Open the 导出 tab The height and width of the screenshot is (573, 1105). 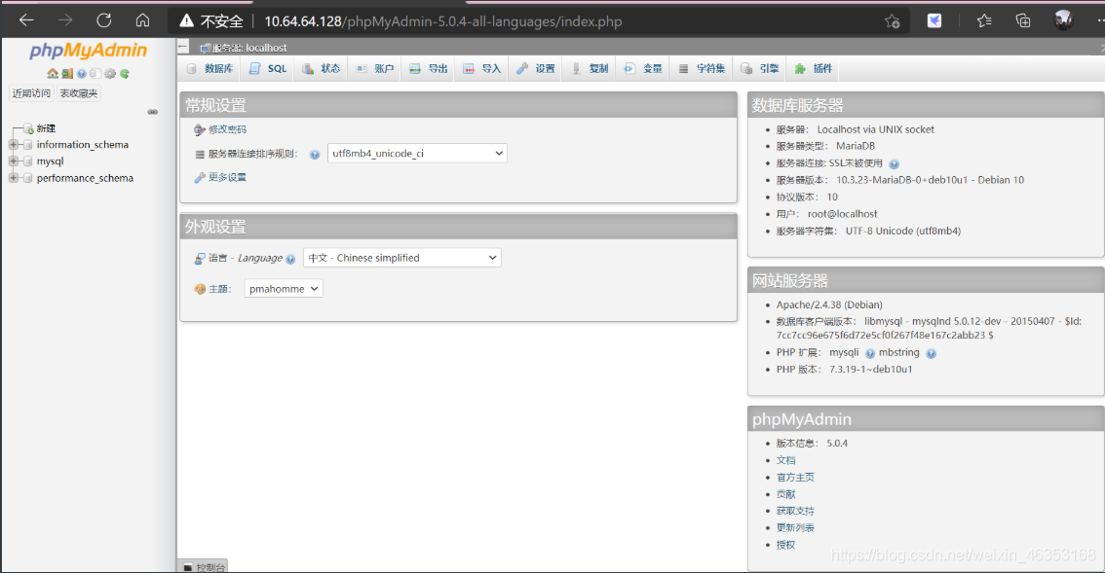pos(429,68)
